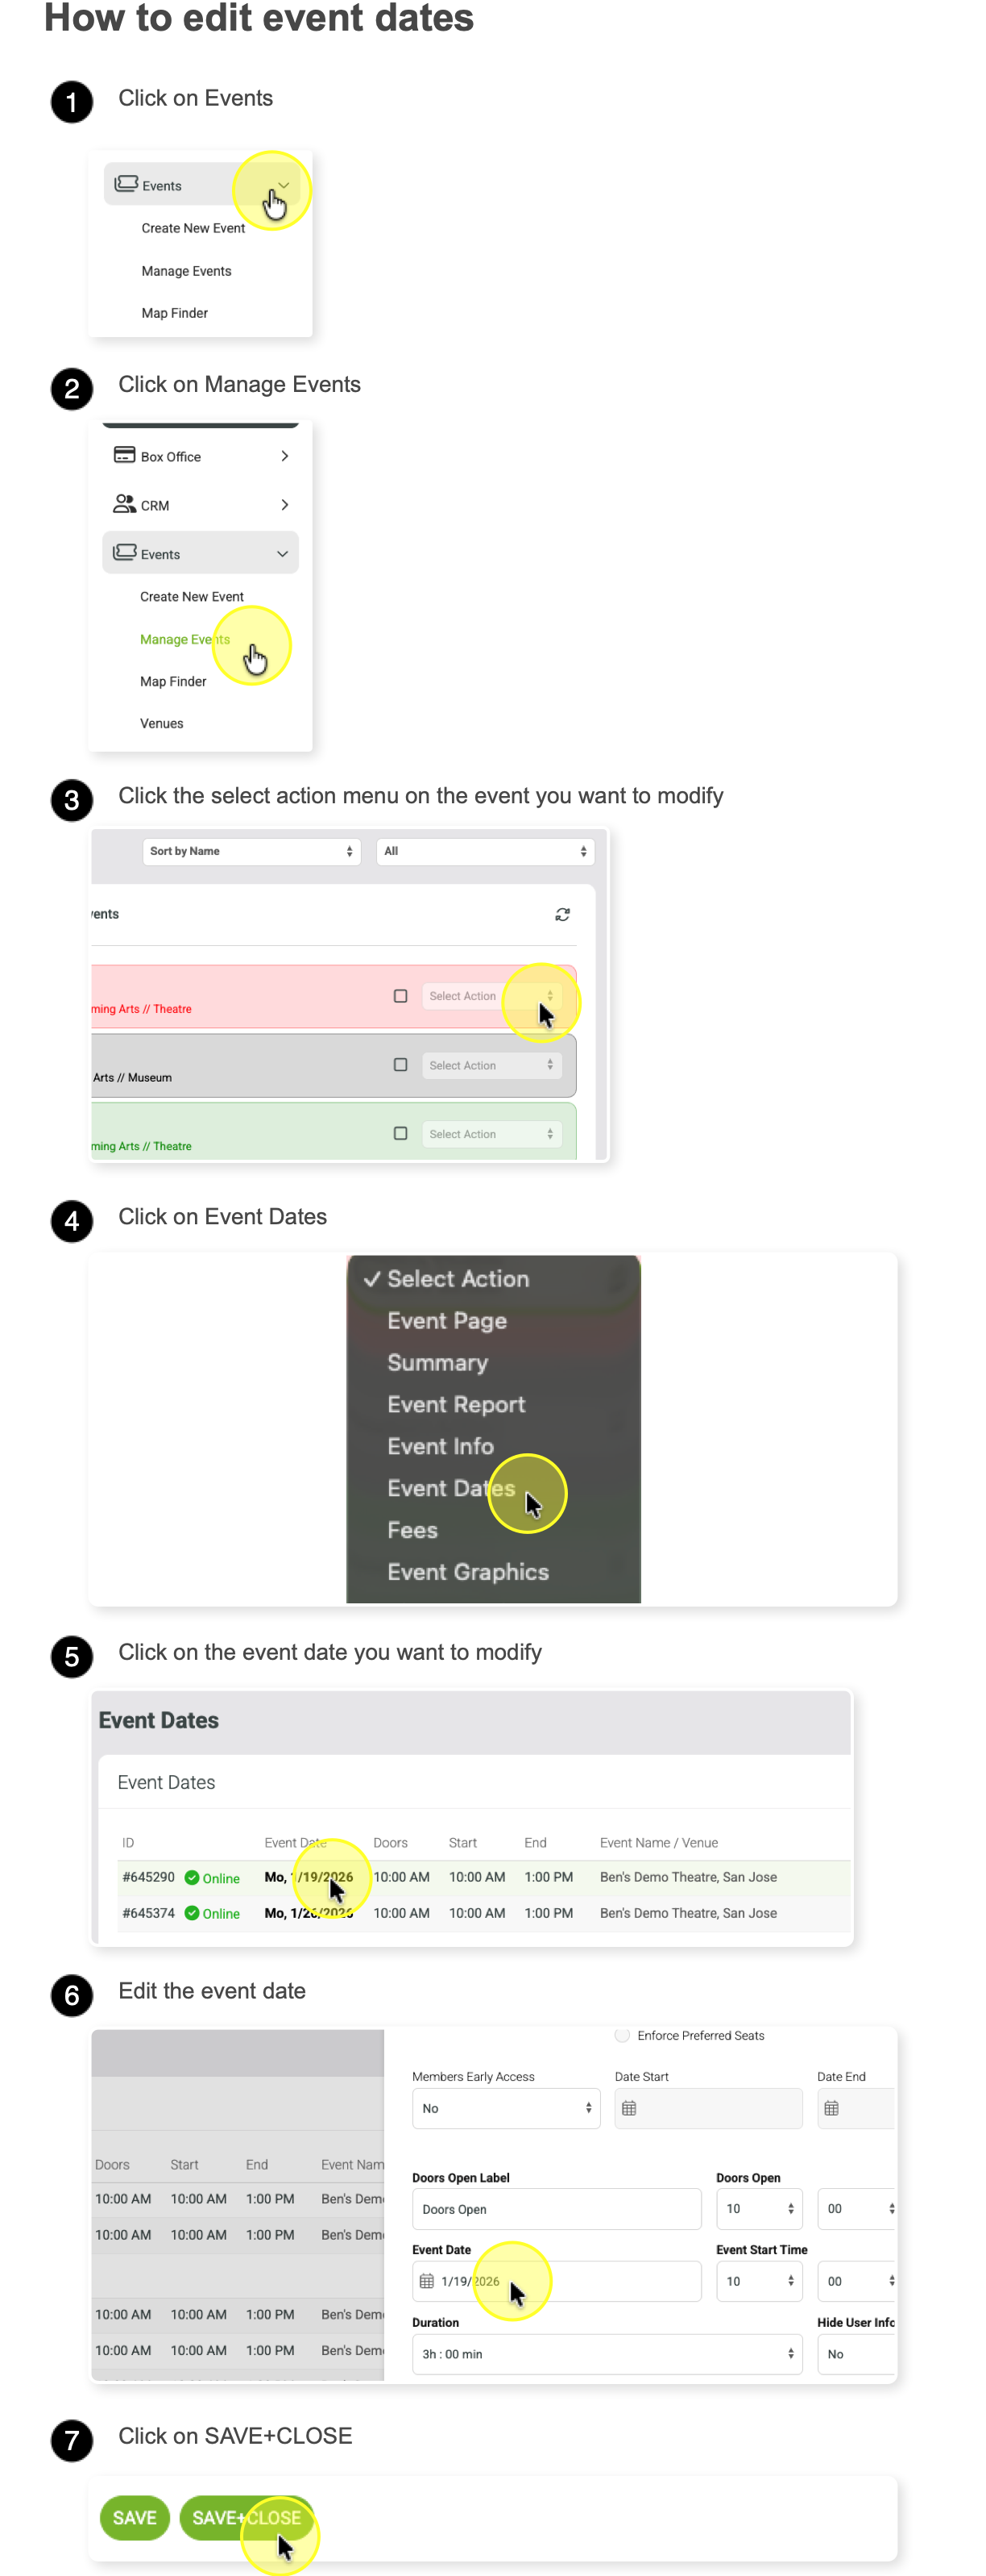The width and height of the screenshot is (986, 2576).
Task: Enable Enforce Preferred Seats option
Action: (623, 2035)
